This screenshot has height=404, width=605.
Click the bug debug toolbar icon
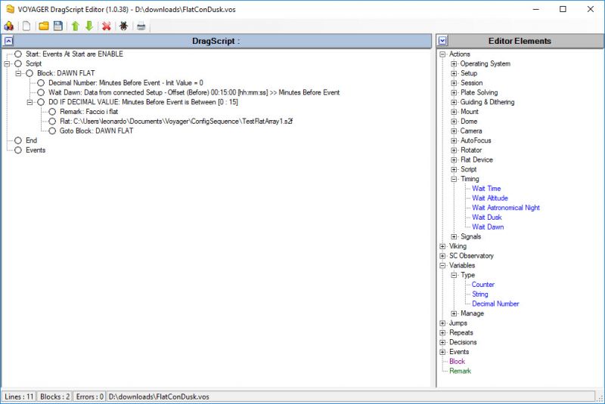123,26
